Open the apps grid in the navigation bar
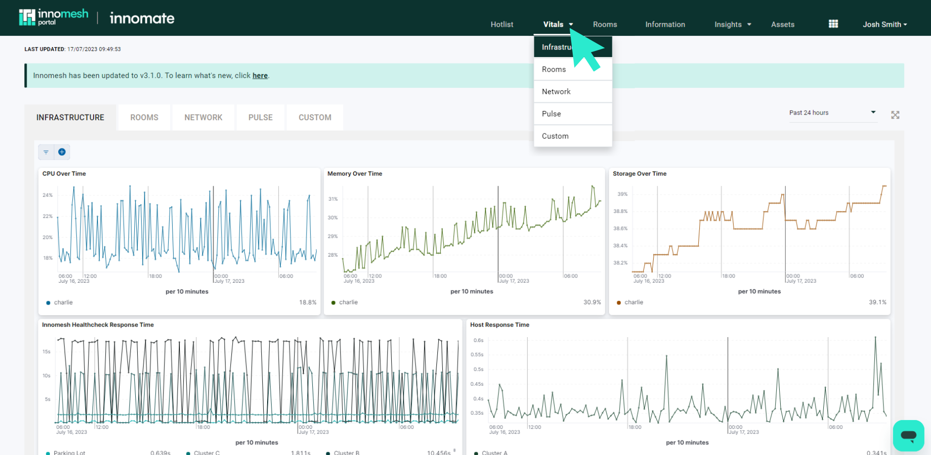This screenshot has width=931, height=455. (833, 23)
